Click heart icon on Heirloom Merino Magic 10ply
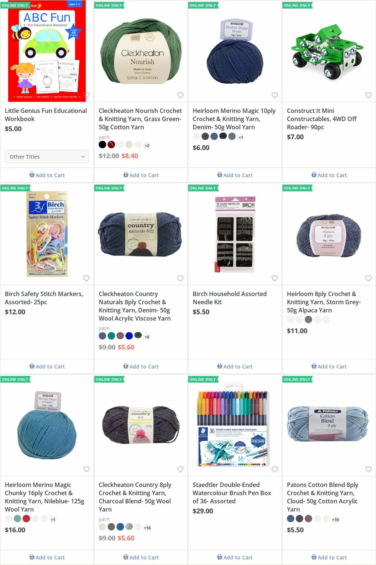The height and width of the screenshot is (565, 376). [275, 95]
